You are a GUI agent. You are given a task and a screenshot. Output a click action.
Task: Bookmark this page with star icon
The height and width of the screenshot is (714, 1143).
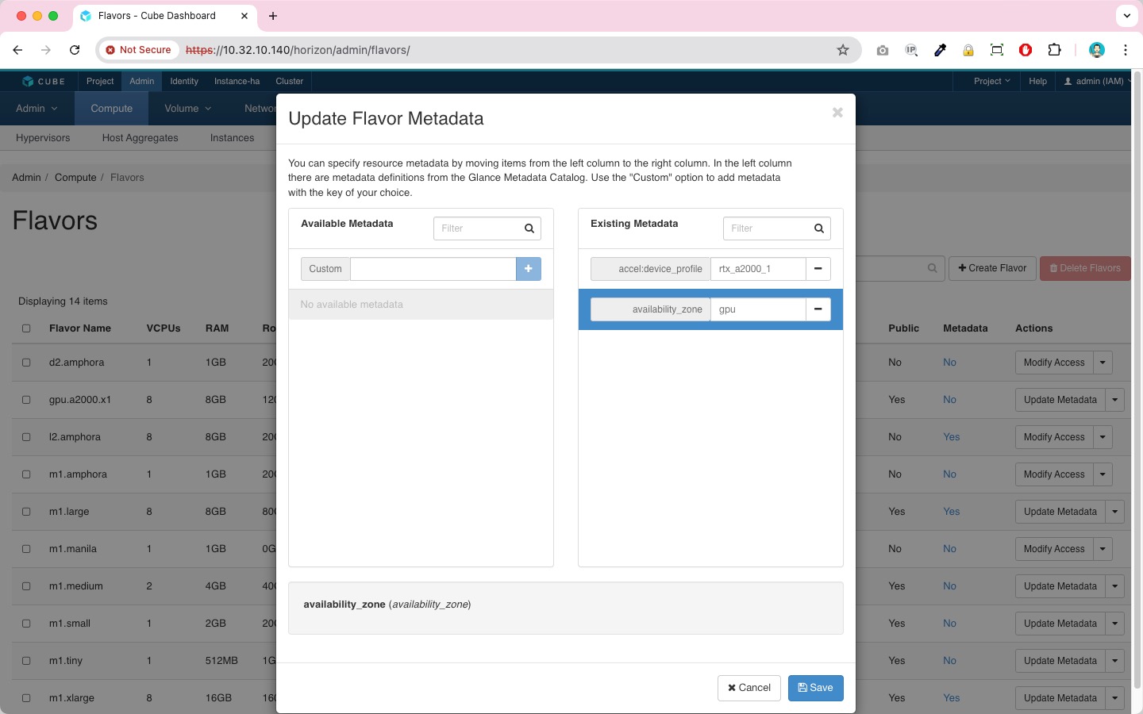point(843,50)
